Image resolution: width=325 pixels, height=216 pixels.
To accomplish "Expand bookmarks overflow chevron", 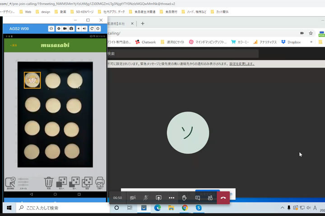I will pos(311,42).
